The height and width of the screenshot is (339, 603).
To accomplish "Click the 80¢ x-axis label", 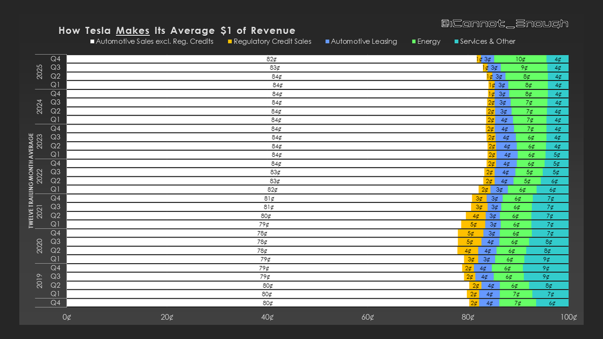I will (x=468, y=317).
